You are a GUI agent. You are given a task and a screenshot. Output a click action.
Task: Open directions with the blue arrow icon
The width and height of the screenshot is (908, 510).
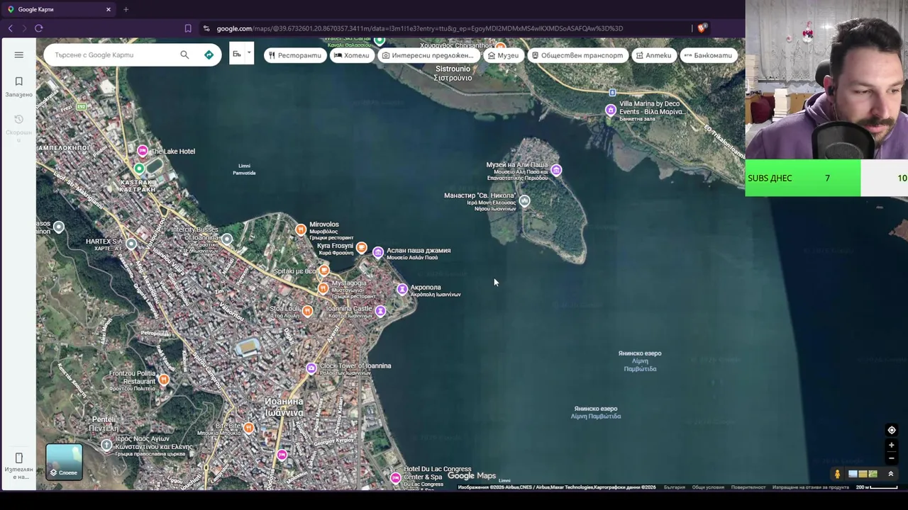tap(209, 55)
